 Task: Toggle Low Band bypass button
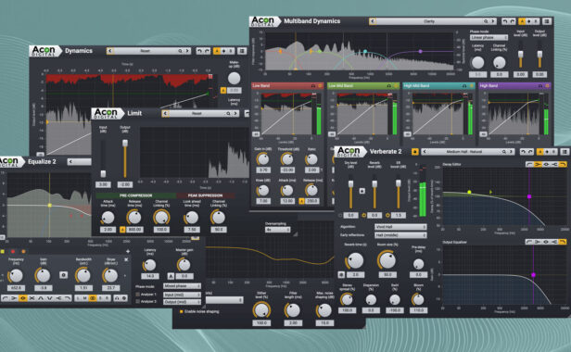point(320,86)
